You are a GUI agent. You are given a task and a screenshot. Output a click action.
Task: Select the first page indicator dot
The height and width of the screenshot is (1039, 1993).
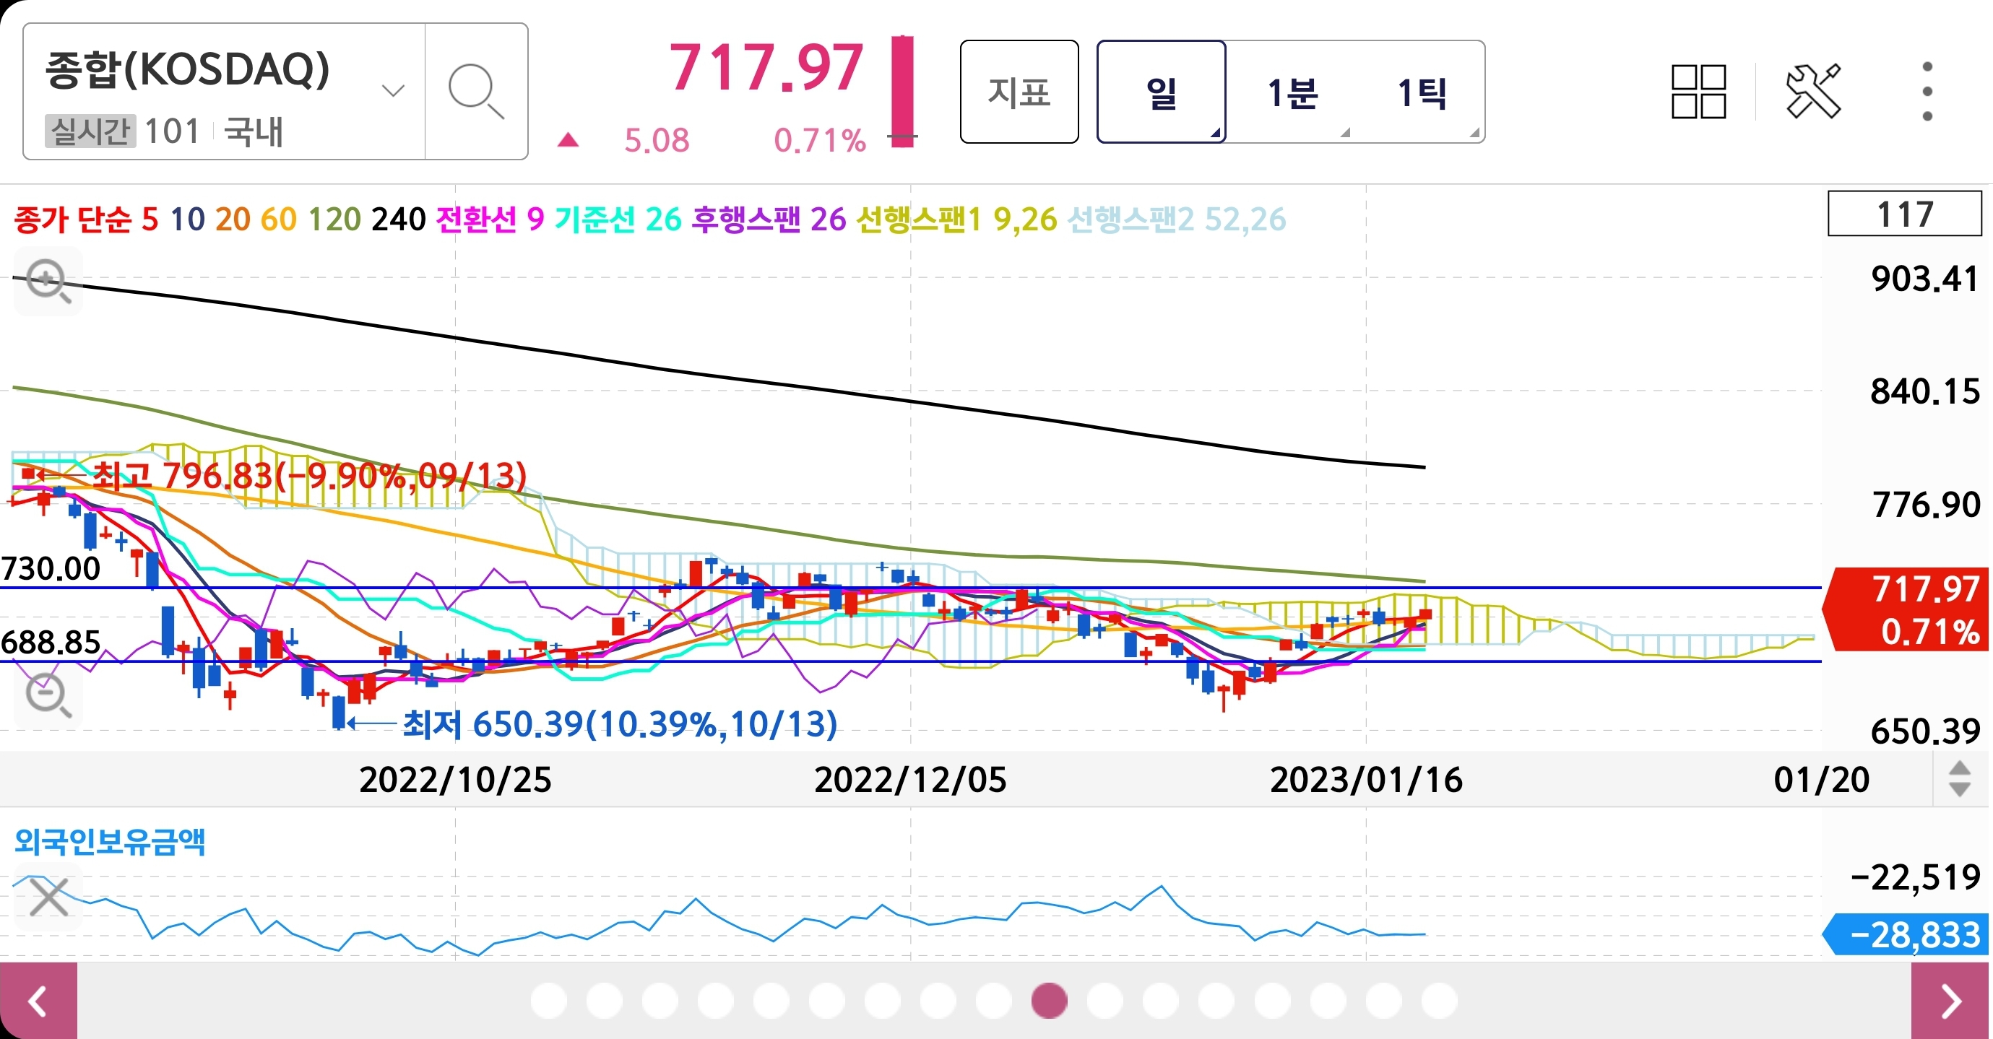click(x=548, y=1000)
